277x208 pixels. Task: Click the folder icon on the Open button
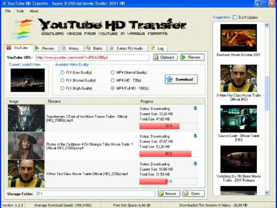click(x=186, y=194)
